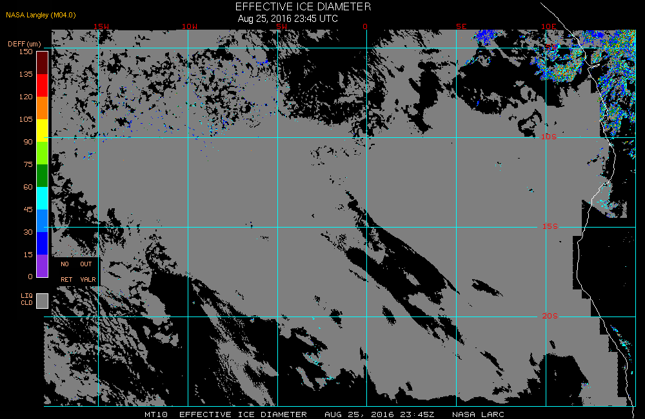Screen dimensions: 645x419
Task: Click the dark green 60-75 legend band
Action: tap(43, 175)
